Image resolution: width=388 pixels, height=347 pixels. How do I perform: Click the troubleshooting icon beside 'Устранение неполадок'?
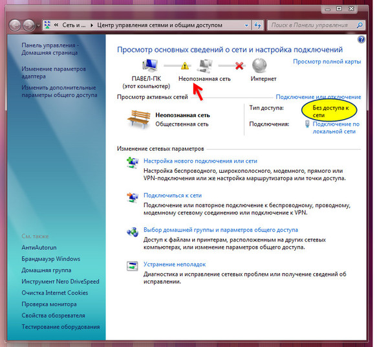[x=132, y=266]
